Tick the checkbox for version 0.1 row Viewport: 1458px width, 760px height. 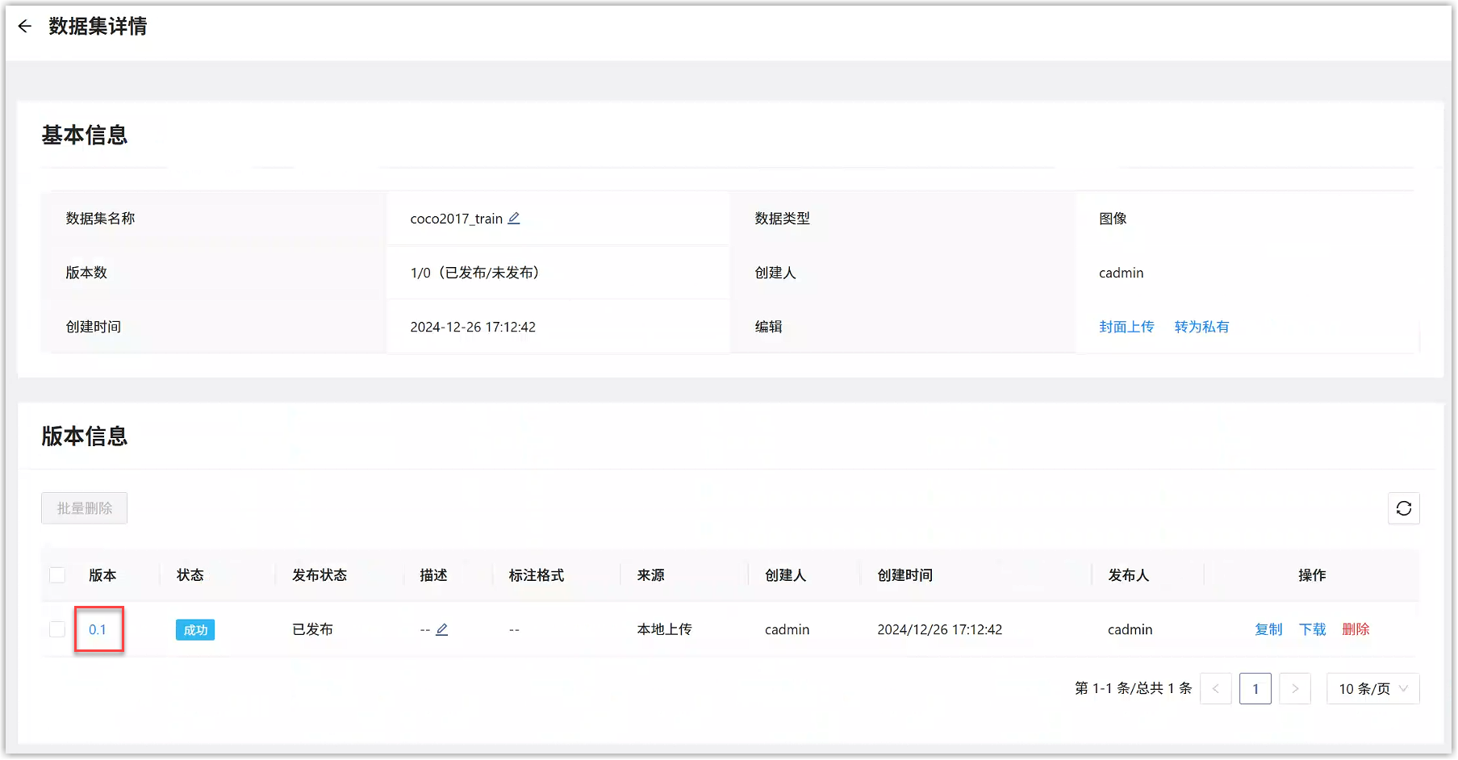coord(57,629)
